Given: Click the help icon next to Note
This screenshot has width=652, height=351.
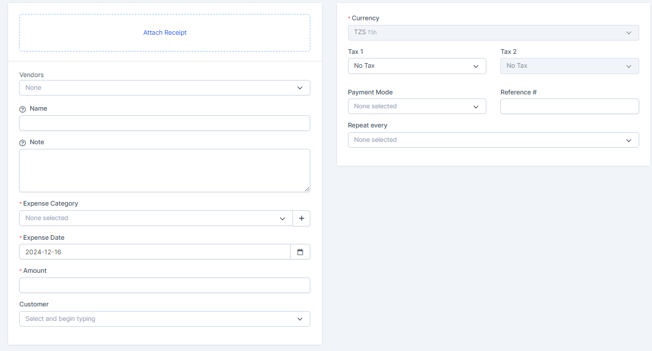Looking at the screenshot, I should point(23,142).
